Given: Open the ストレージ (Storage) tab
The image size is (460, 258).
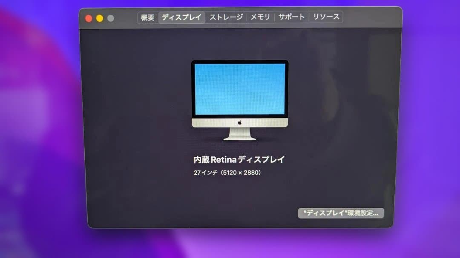Looking at the screenshot, I should tap(227, 17).
